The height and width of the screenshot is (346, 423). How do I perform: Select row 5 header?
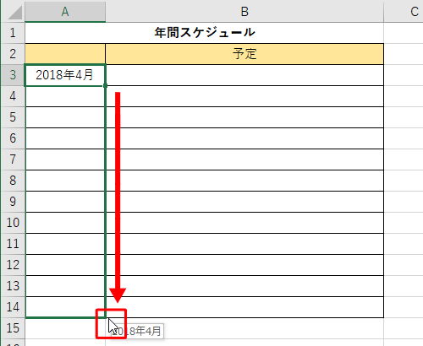[x=13, y=117]
